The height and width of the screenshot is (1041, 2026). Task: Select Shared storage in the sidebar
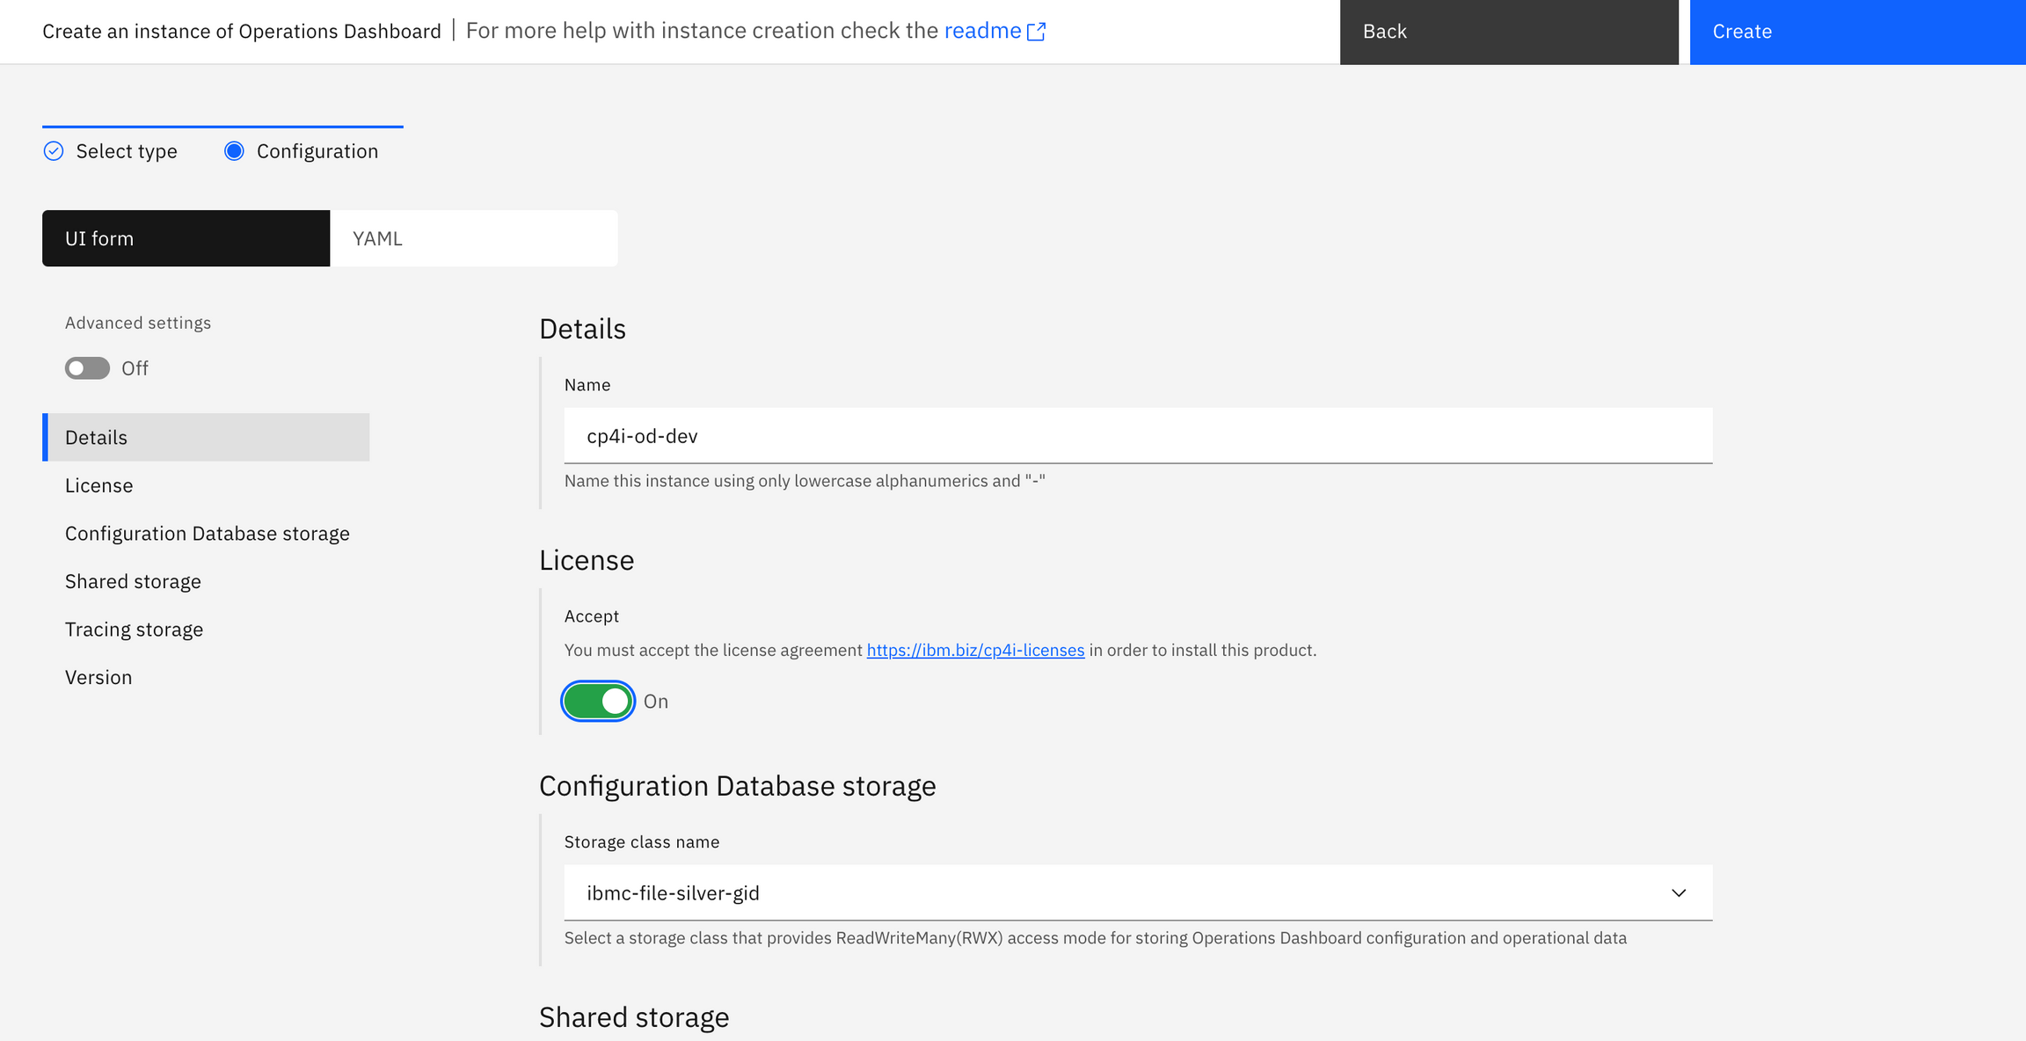click(133, 581)
